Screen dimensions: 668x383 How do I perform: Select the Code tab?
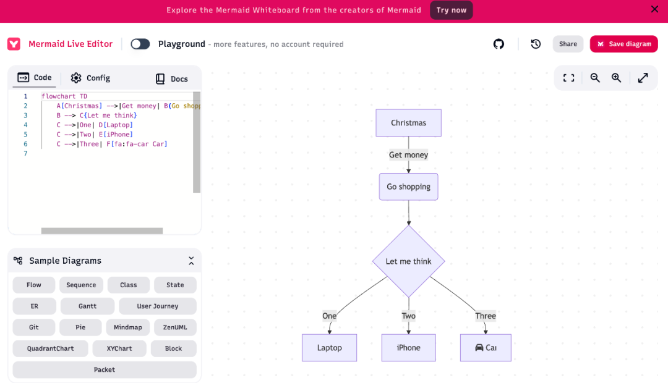35,77
